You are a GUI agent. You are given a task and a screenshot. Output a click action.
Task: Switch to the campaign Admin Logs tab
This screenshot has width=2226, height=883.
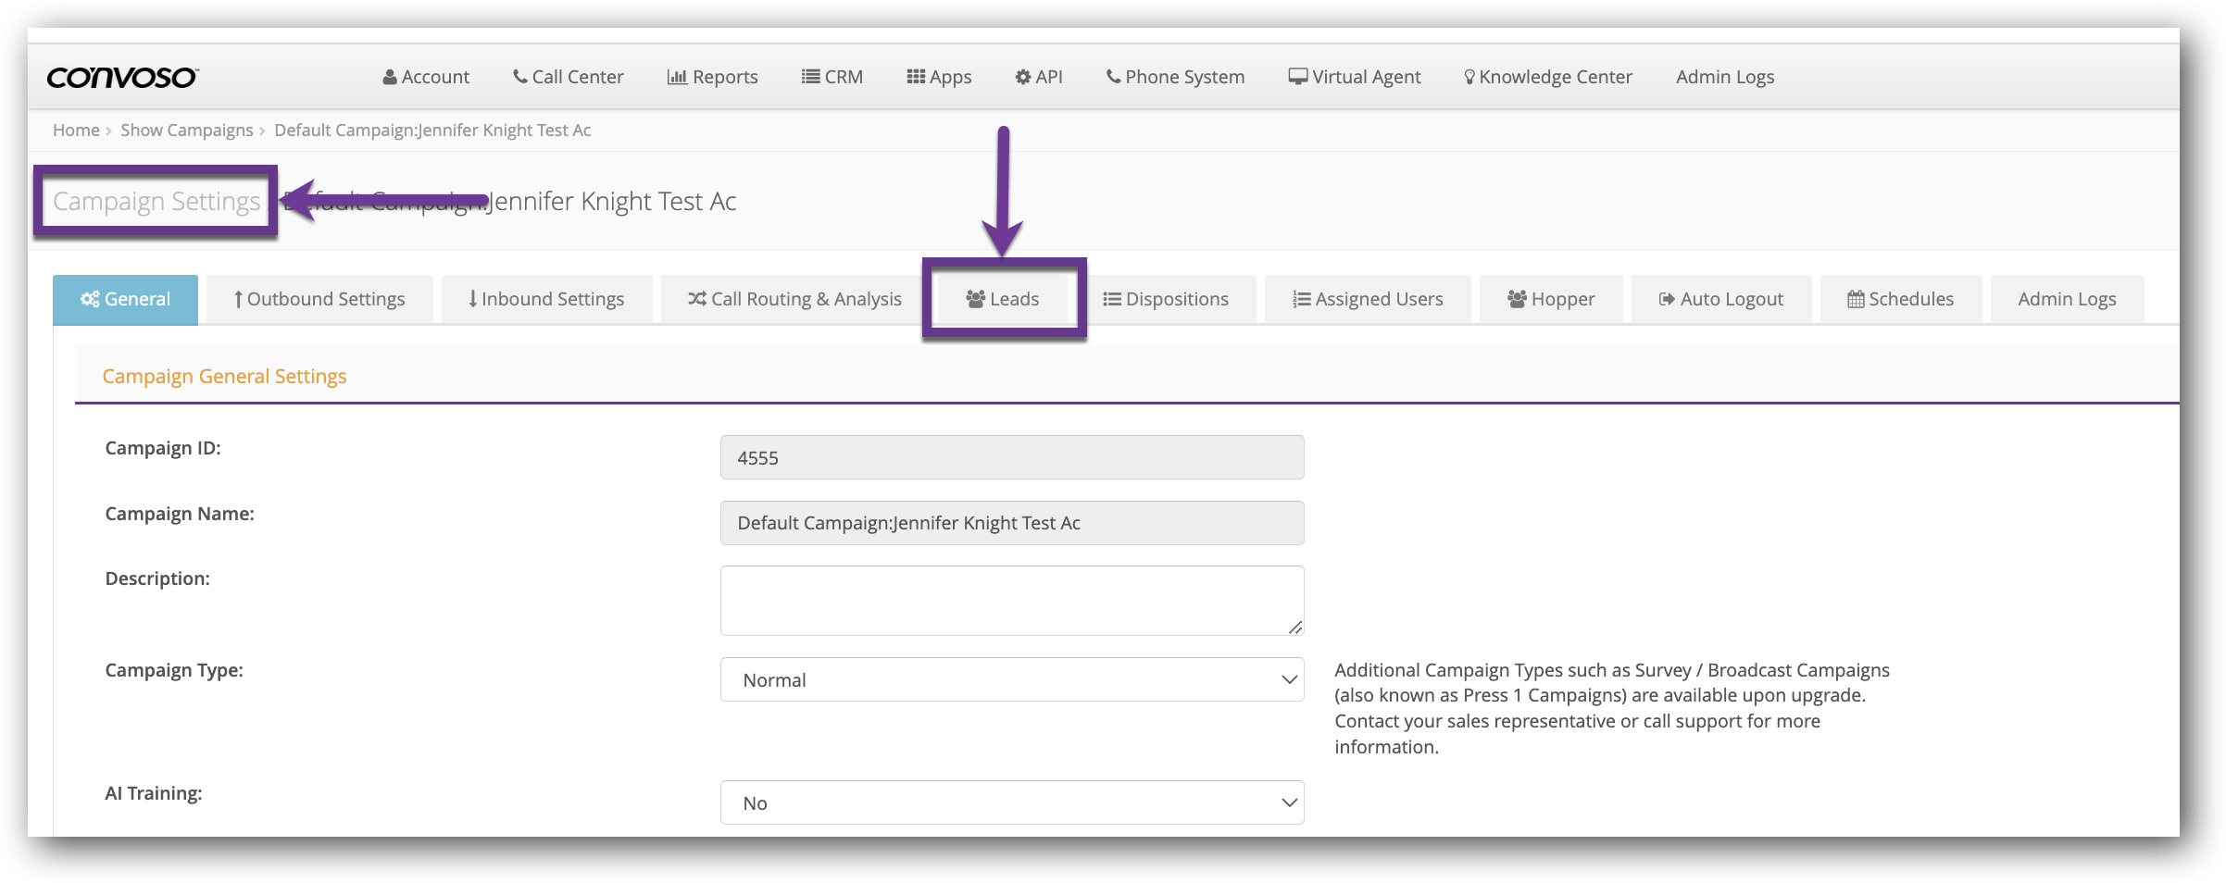pos(2068,299)
